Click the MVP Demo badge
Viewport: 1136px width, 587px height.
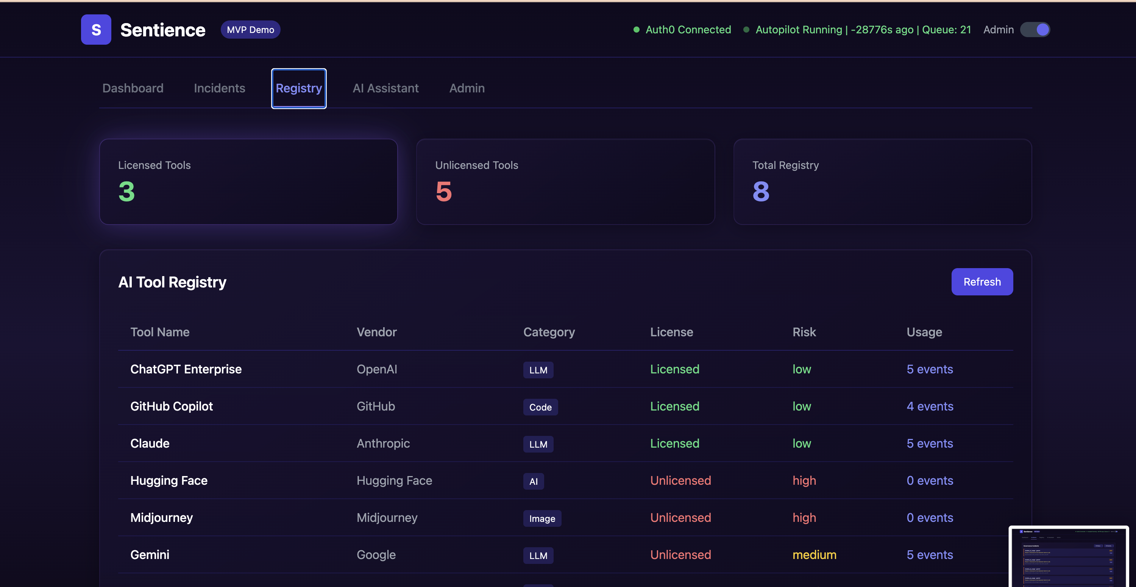pyautogui.click(x=250, y=30)
